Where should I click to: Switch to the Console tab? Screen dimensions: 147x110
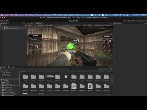pyautogui.click(x=11, y=67)
